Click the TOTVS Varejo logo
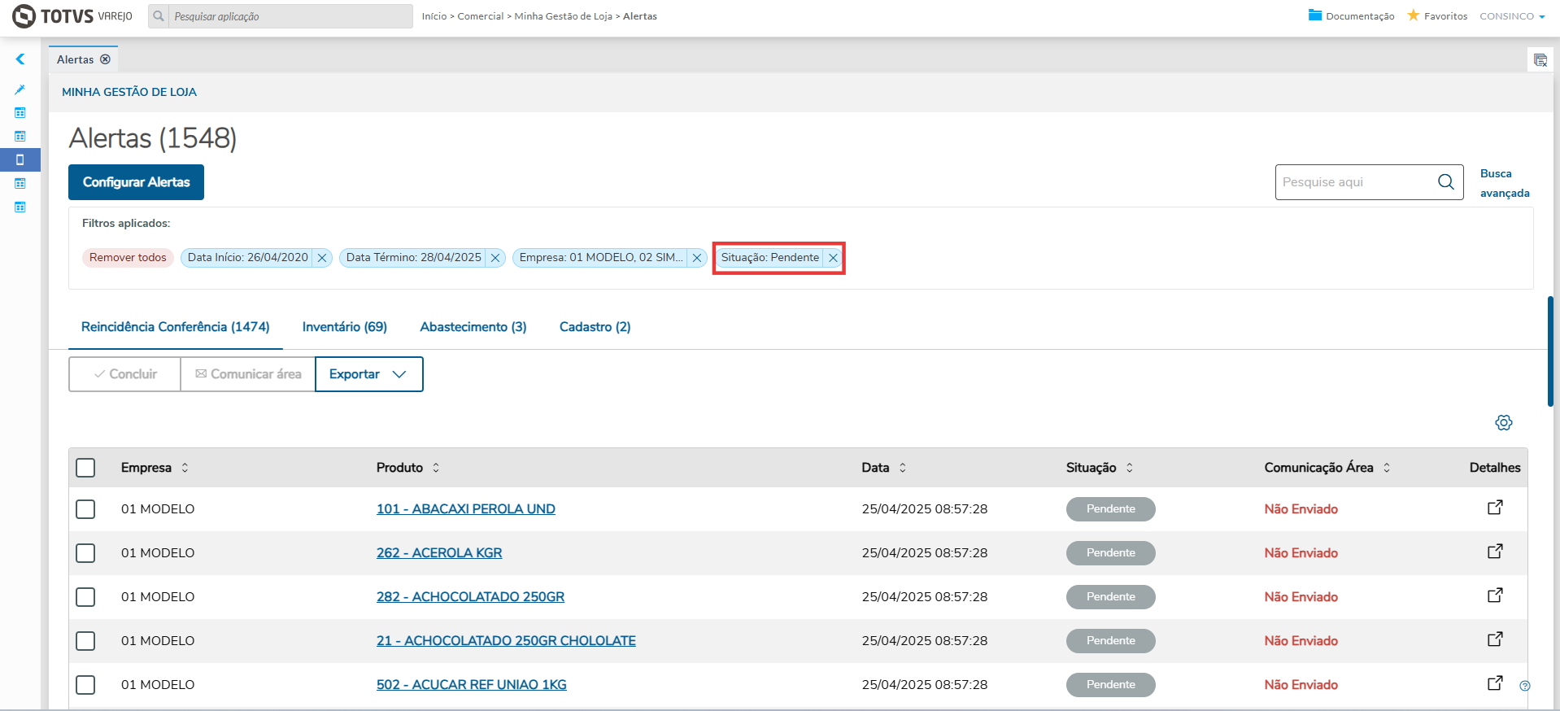 pyautogui.click(x=72, y=16)
